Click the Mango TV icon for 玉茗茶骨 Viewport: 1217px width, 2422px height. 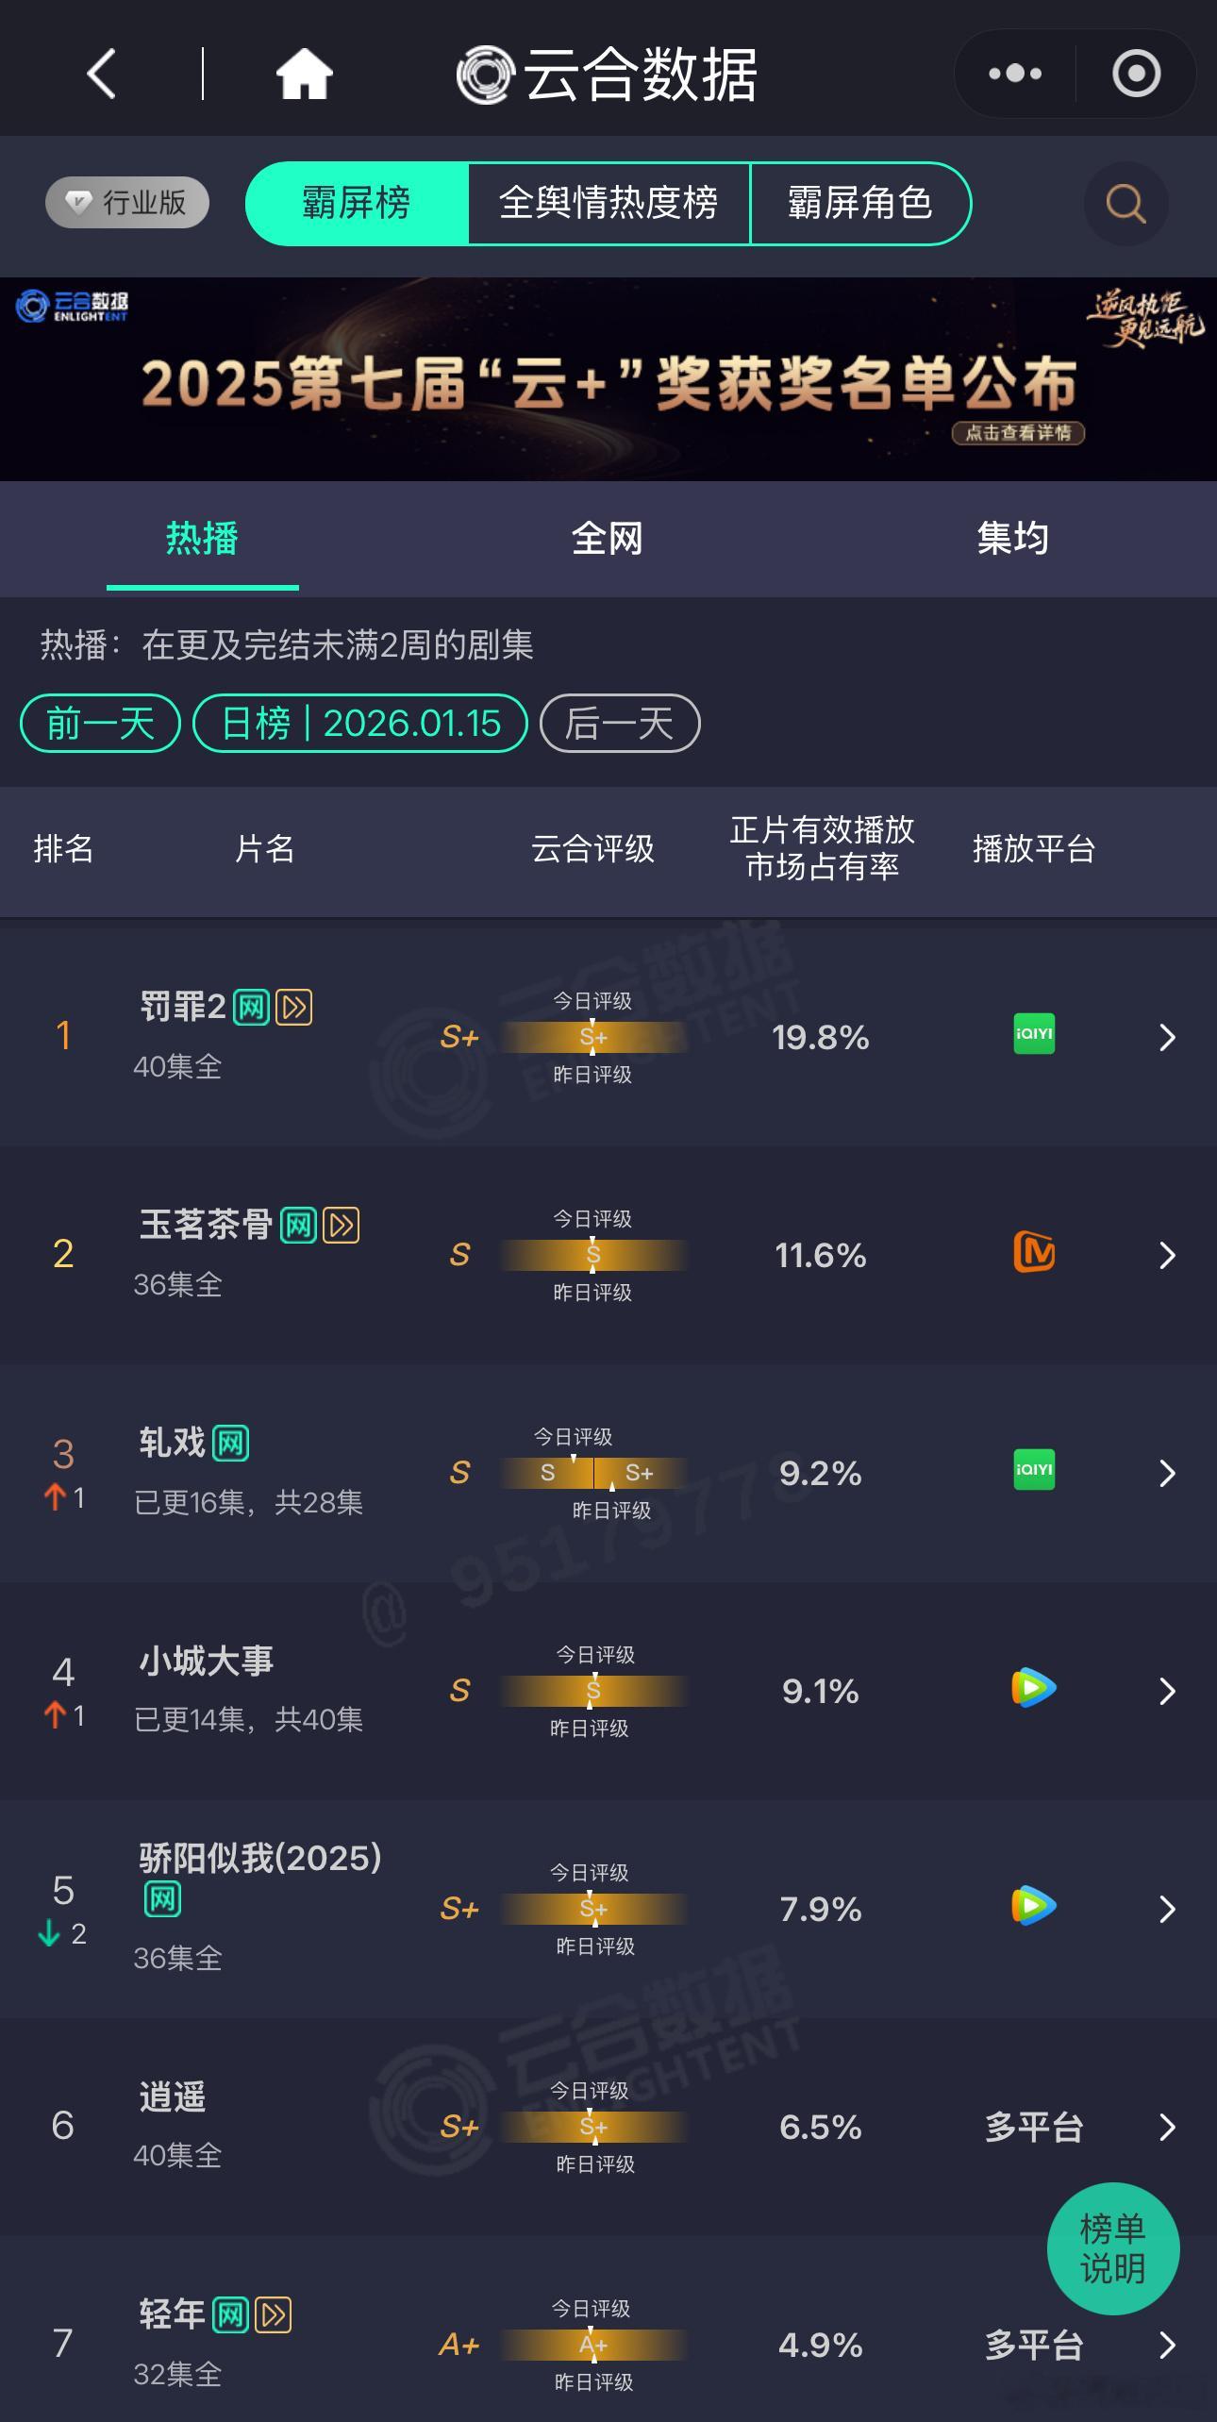(1032, 1255)
